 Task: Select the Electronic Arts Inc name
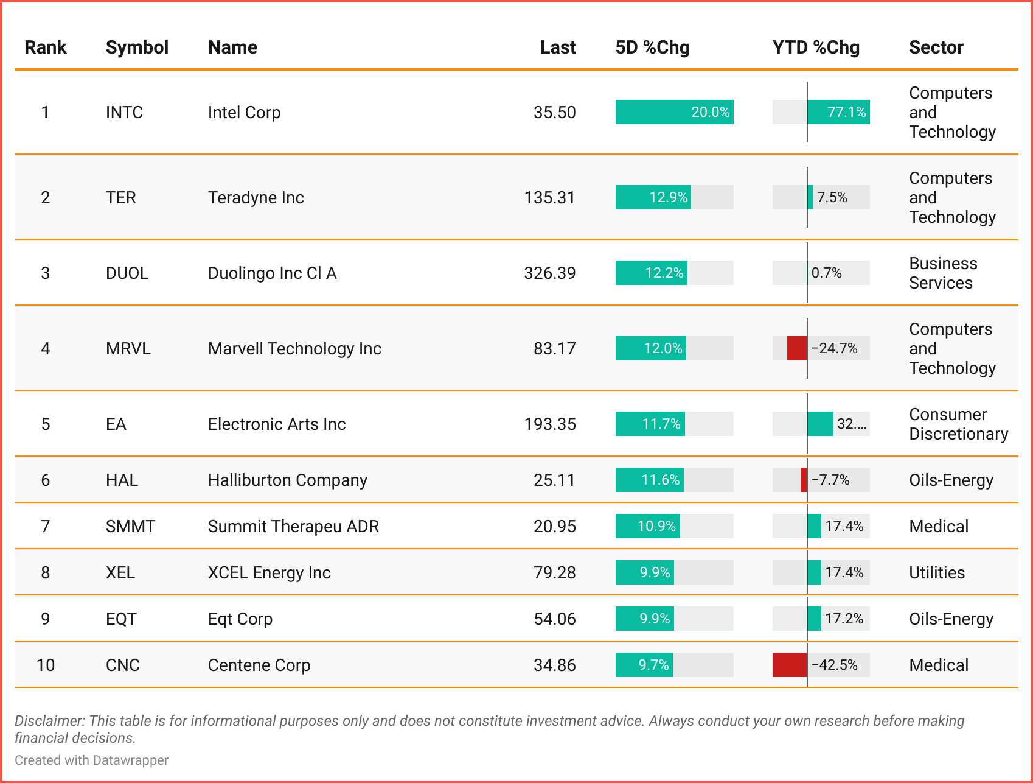(276, 424)
